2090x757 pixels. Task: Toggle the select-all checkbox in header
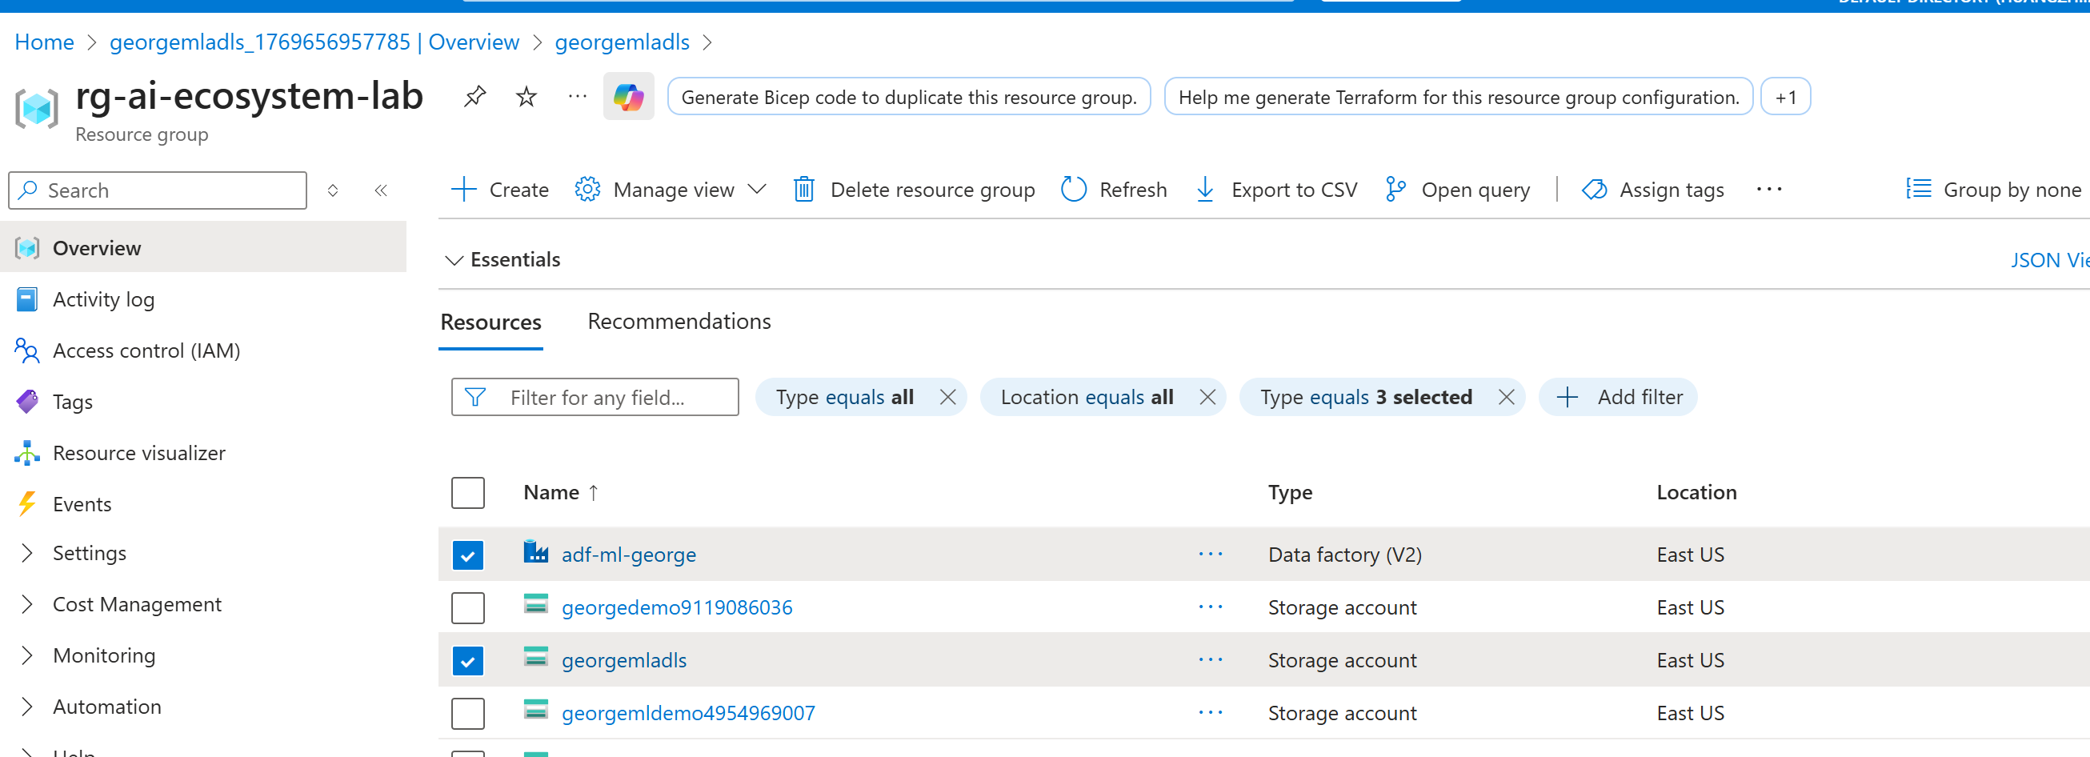pyautogui.click(x=467, y=492)
